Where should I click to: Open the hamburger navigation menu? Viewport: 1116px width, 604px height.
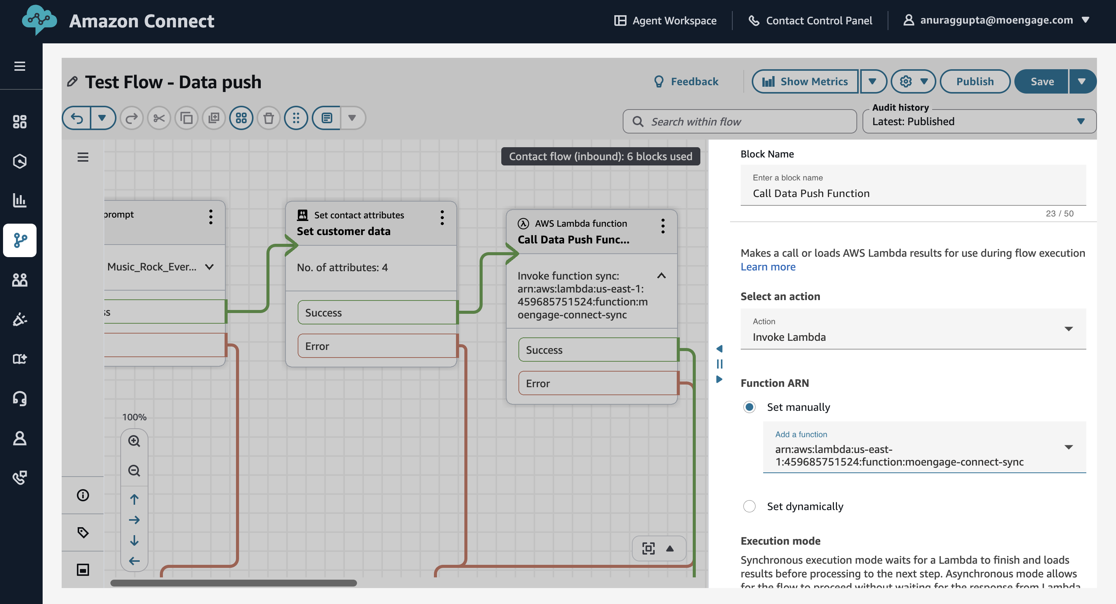click(x=19, y=66)
